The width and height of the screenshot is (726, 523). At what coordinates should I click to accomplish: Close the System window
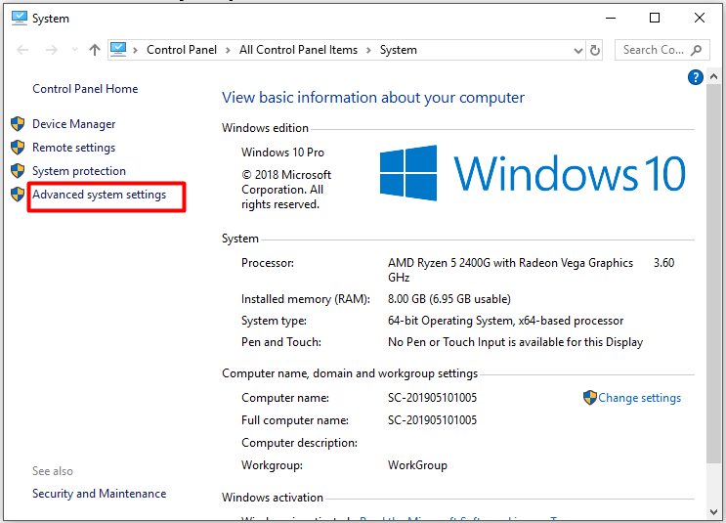(700, 18)
